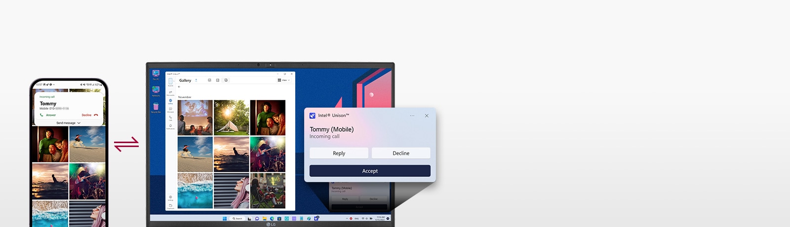Launch Microsoft Edge from the taskbar

tap(272, 219)
